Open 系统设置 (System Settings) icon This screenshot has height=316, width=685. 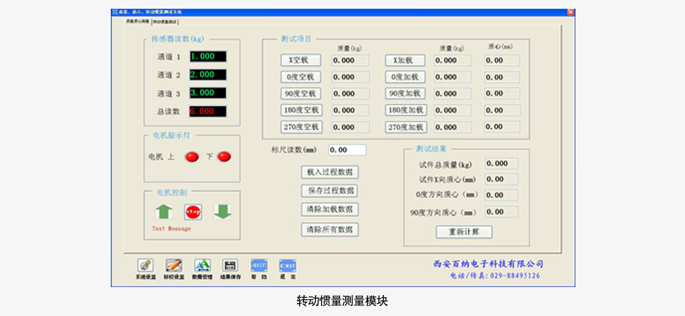[x=145, y=266]
